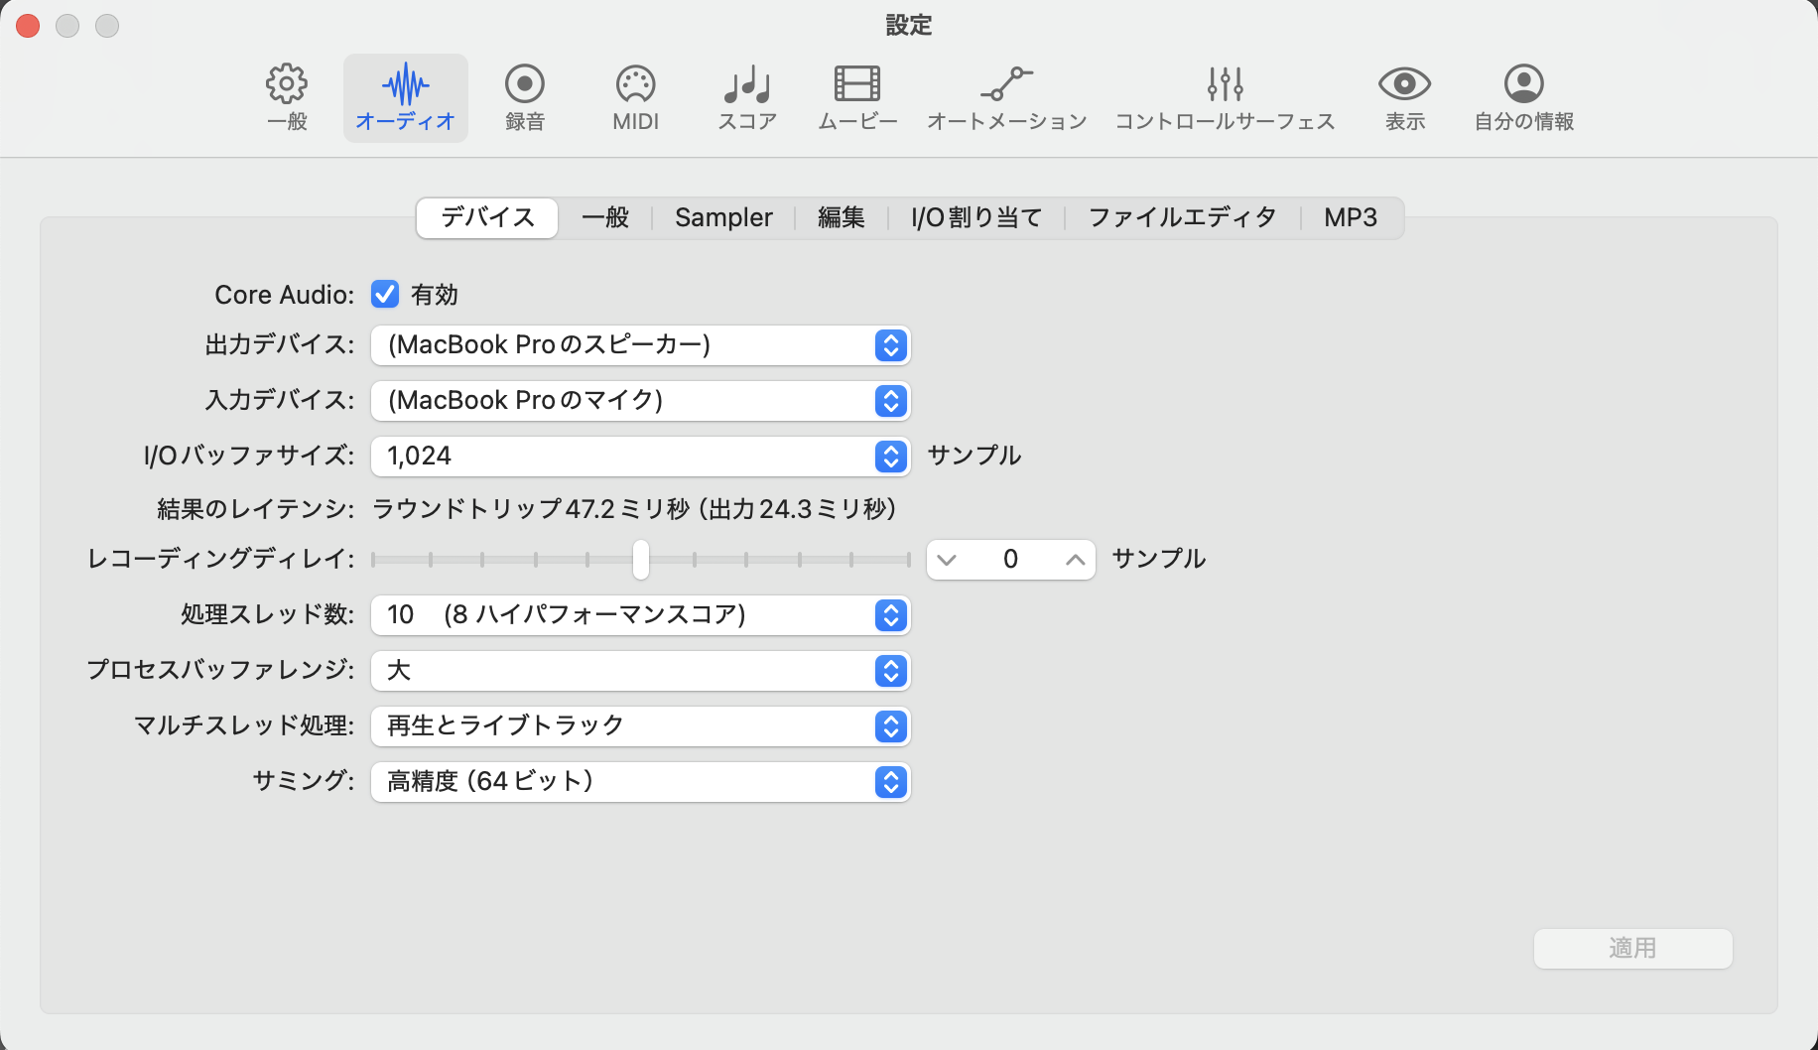Open the 表示 eye settings pane
The width and height of the screenshot is (1818, 1050).
click(1405, 97)
